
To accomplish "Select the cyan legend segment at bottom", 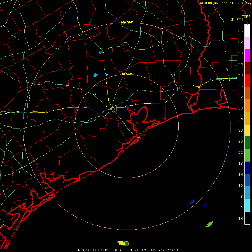I will click(247, 205).
